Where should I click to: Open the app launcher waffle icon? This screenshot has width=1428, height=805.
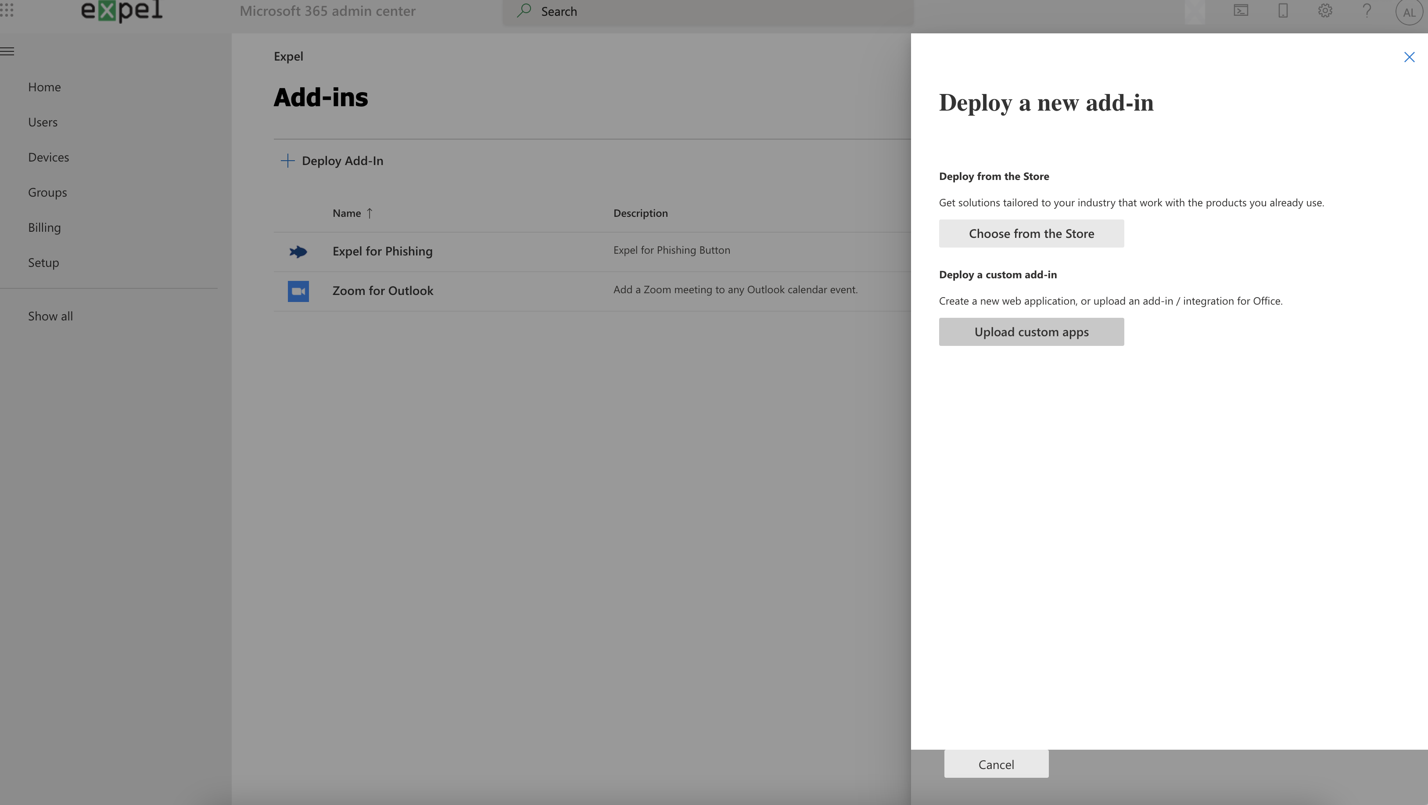(7, 10)
